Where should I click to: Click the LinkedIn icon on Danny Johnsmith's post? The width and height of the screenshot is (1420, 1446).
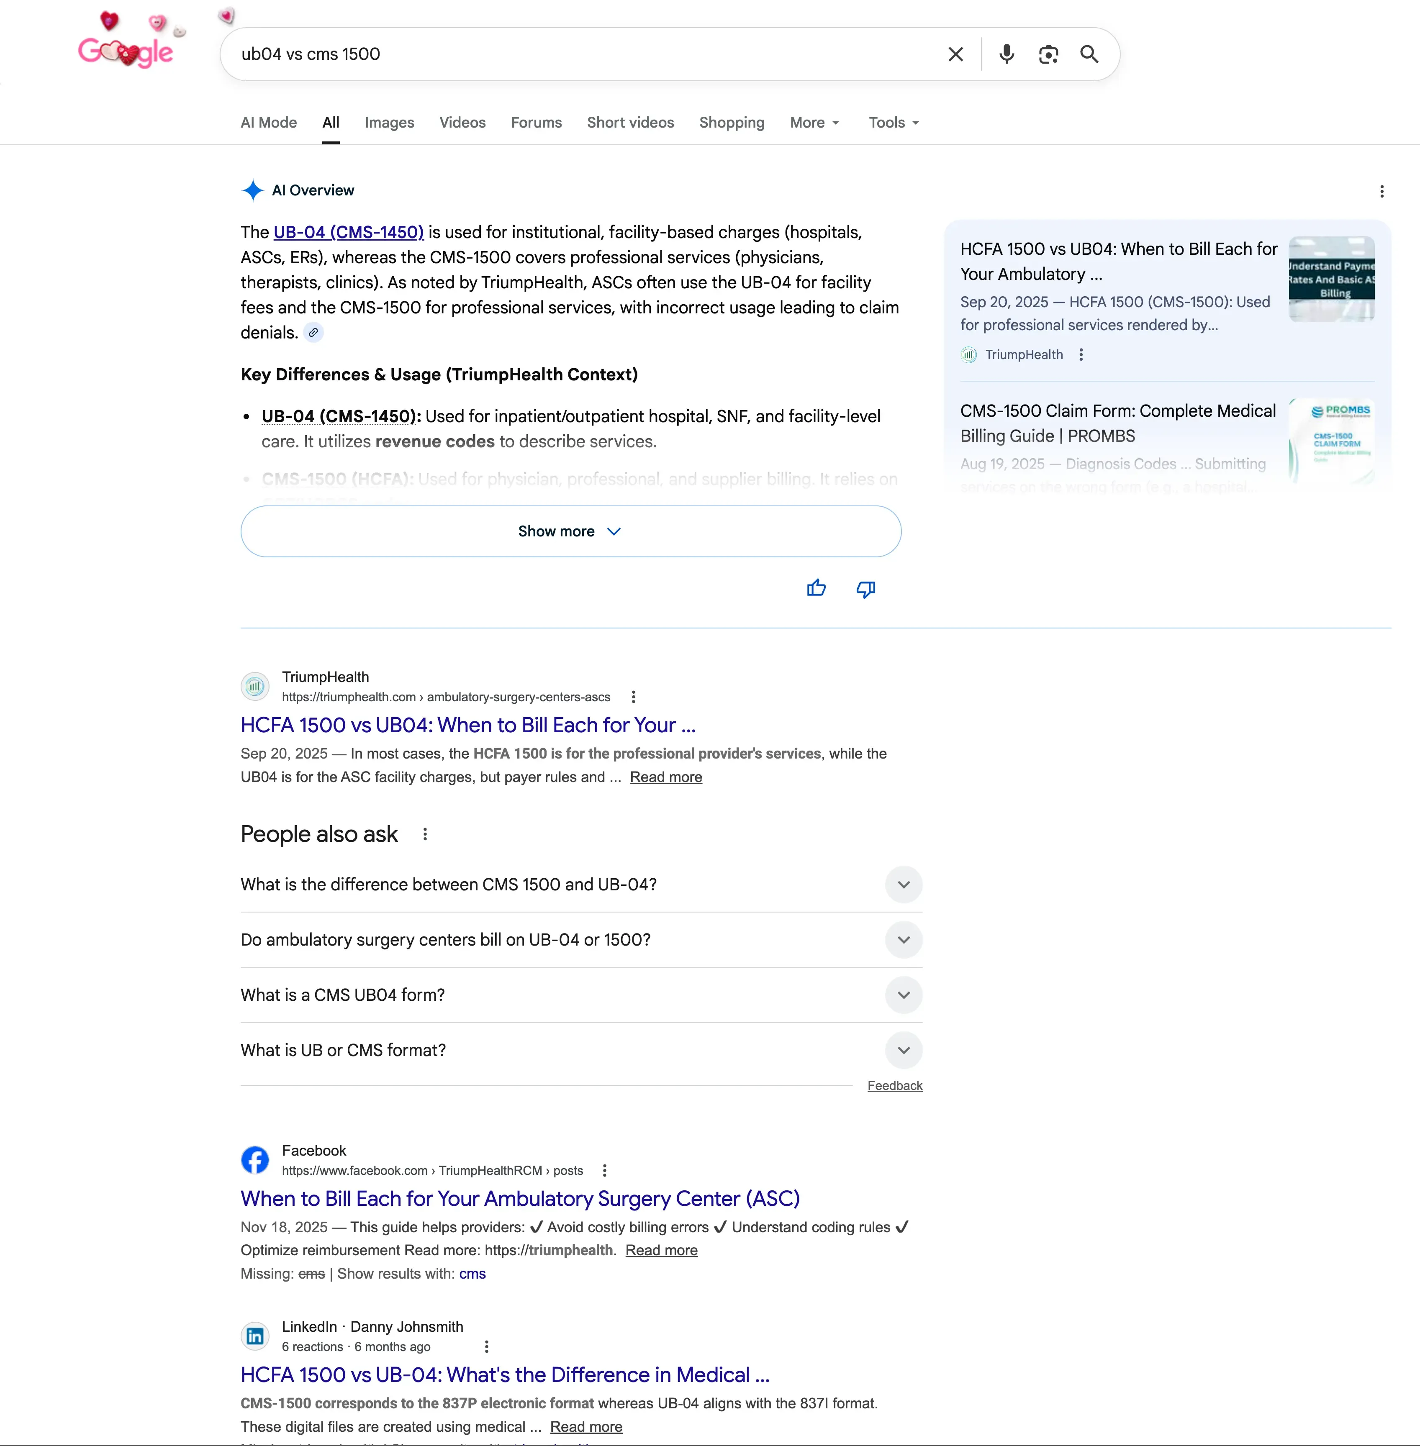(255, 1336)
